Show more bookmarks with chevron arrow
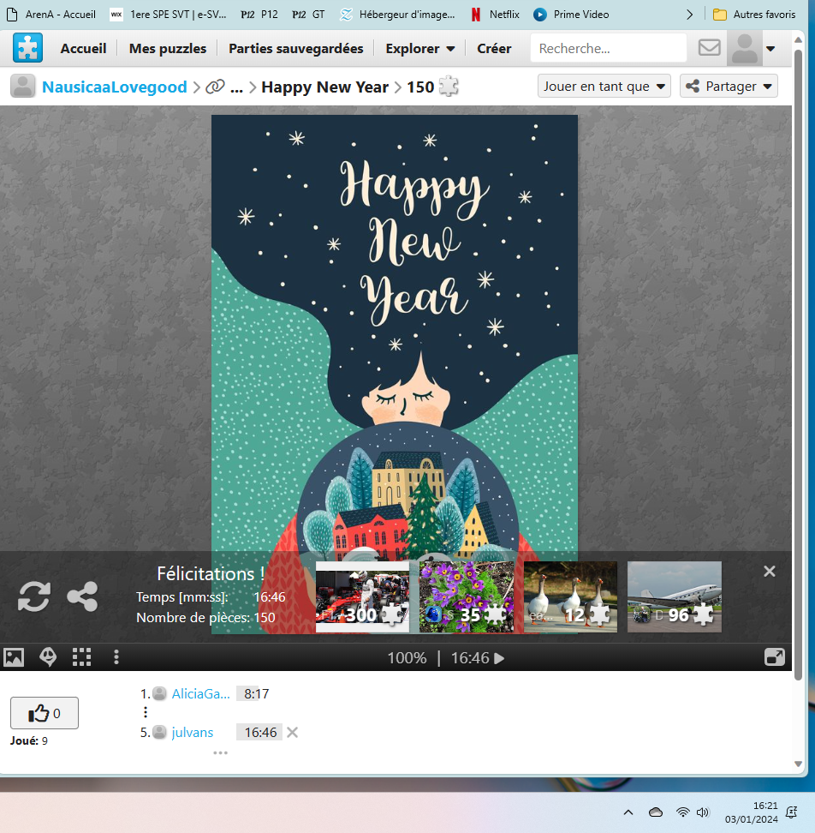Viewport: 815px width, 833px height. (689, 15)
